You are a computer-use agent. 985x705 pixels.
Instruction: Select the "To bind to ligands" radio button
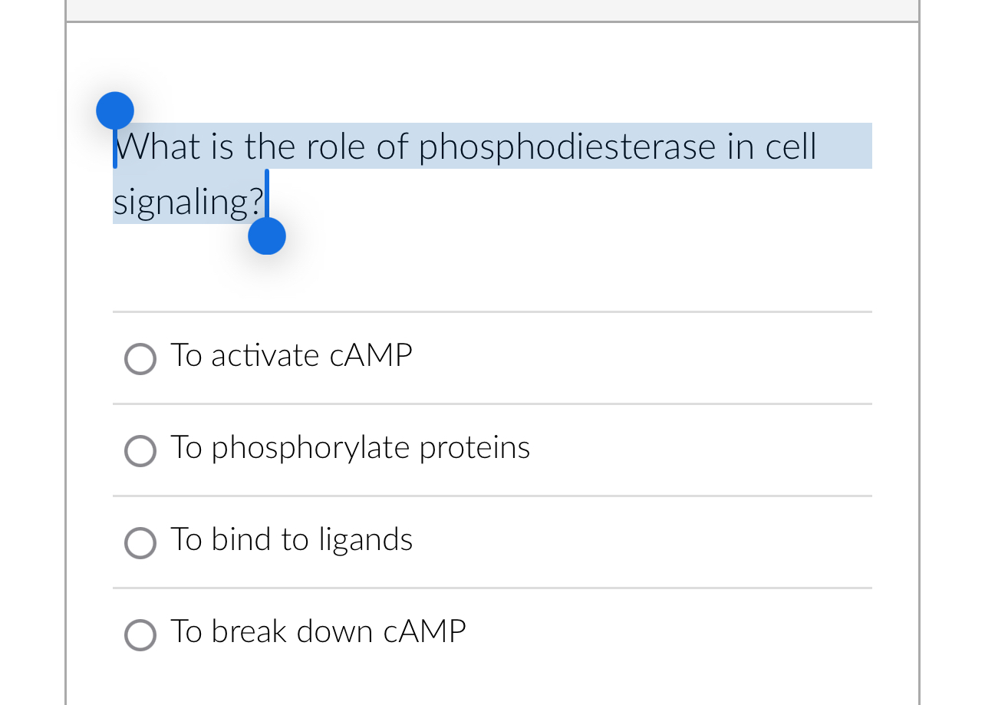(140, 543)
